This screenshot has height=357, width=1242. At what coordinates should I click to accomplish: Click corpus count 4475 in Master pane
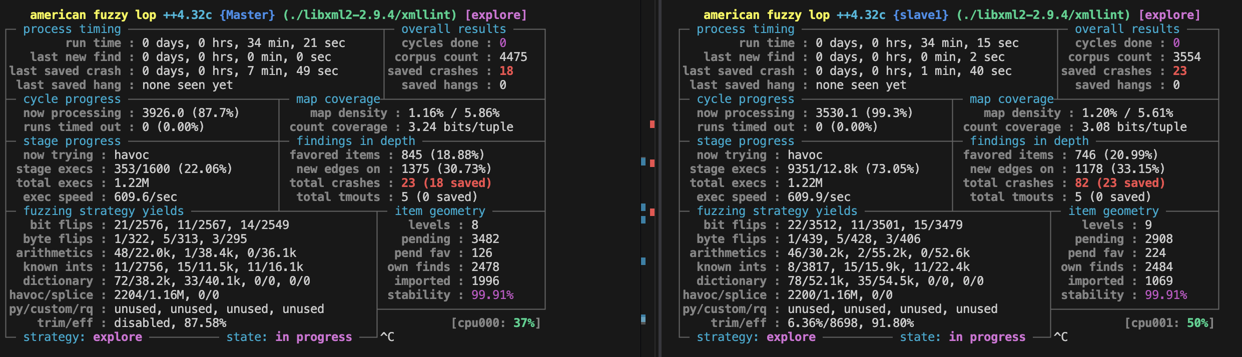click(x=513, y=57)
